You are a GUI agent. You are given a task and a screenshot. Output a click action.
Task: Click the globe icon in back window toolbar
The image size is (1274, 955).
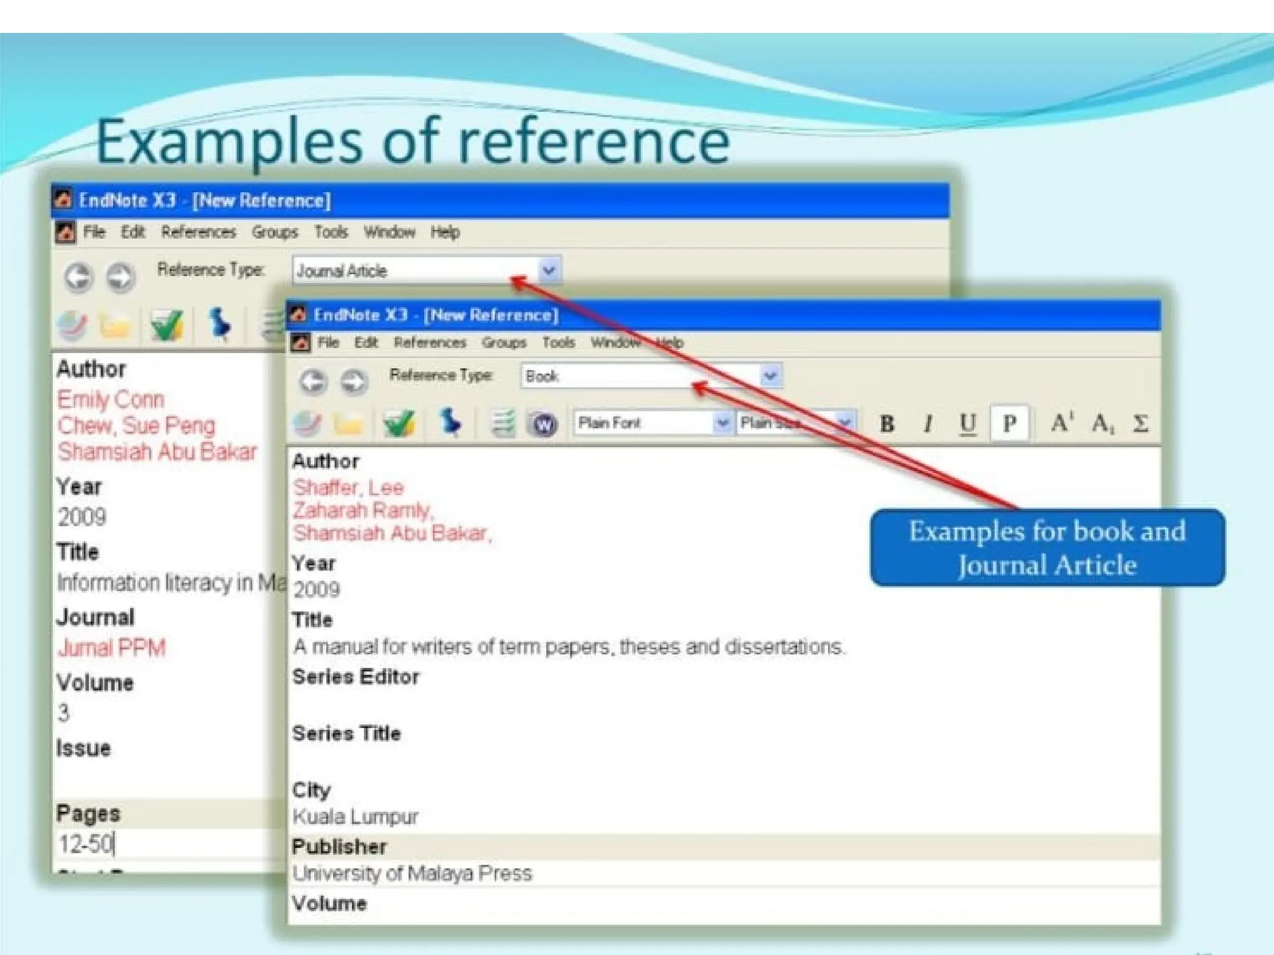(73, 326)
